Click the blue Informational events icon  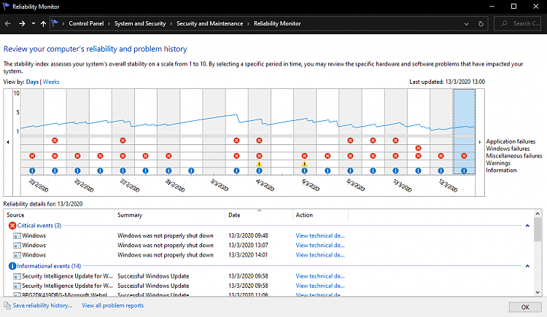[x=12, y=266]
